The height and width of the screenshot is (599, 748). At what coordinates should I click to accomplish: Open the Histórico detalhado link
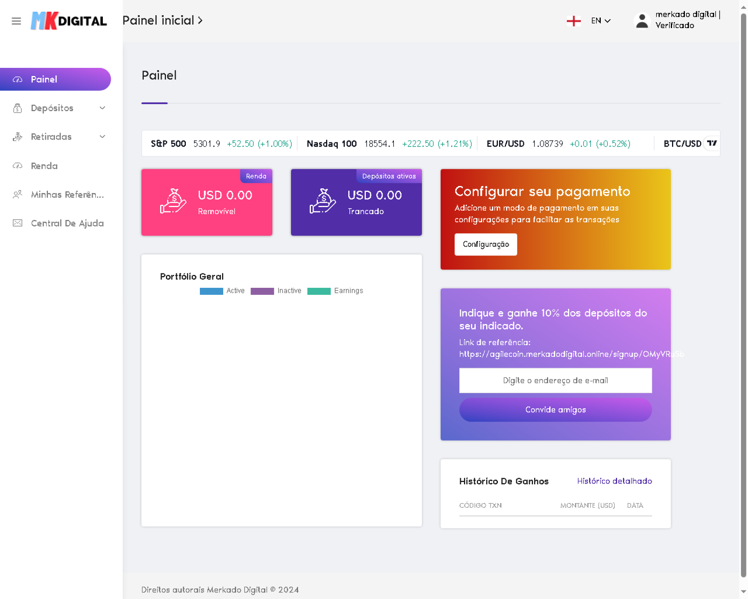pos(614,481)
